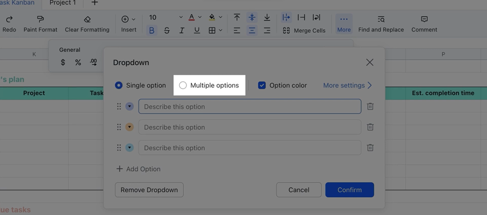Select the Multiple options radio button
The height and width of the screenshot is (215, 487).
[x=183, y=85]
